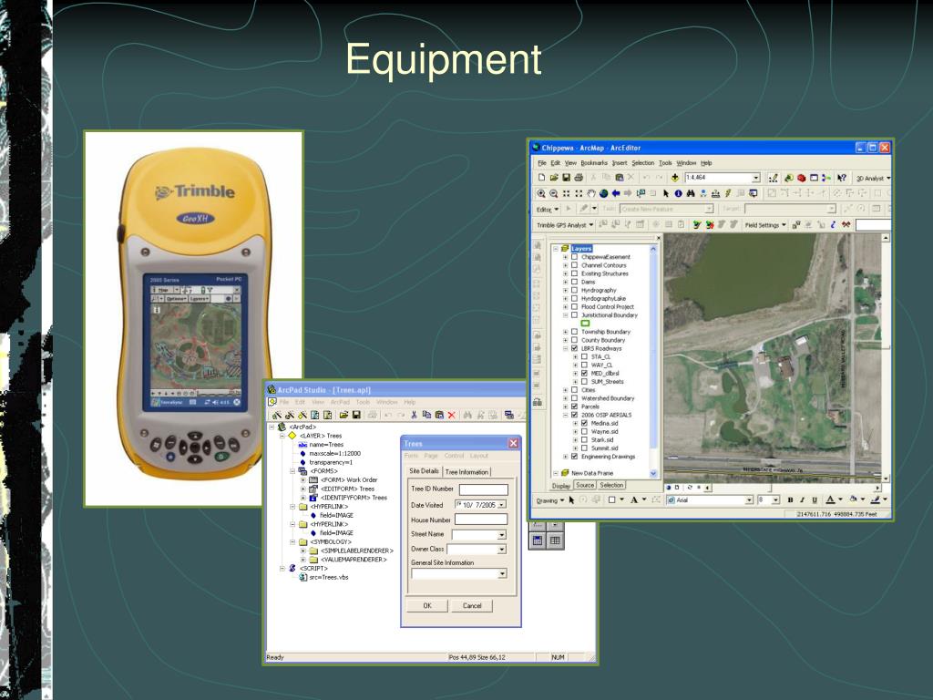This screenshot has width=933, height=700.
Task: Select the src=Trees.vbs tree item
Action: click(x=328, y=577)
